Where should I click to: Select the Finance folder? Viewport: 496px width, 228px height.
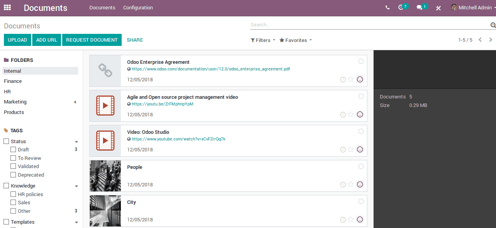(40, 81)
